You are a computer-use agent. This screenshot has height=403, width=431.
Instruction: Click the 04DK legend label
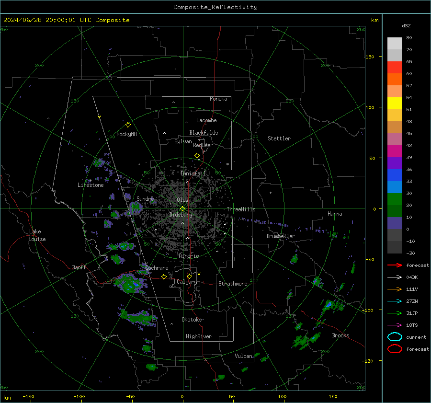pyautogui.click(x=412, y=277)
